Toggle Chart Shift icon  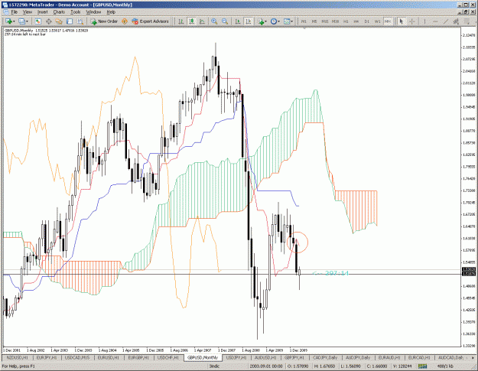(249, 21)
